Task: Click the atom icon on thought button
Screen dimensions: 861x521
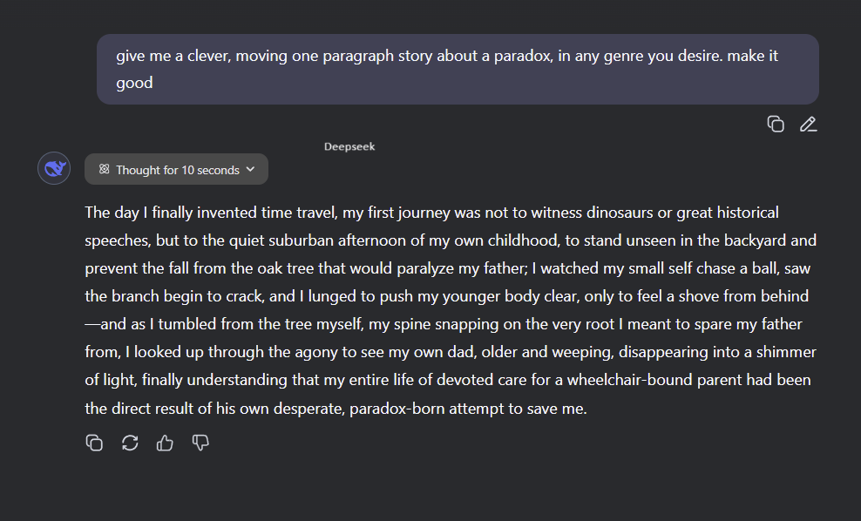Action: pos(104,170)
